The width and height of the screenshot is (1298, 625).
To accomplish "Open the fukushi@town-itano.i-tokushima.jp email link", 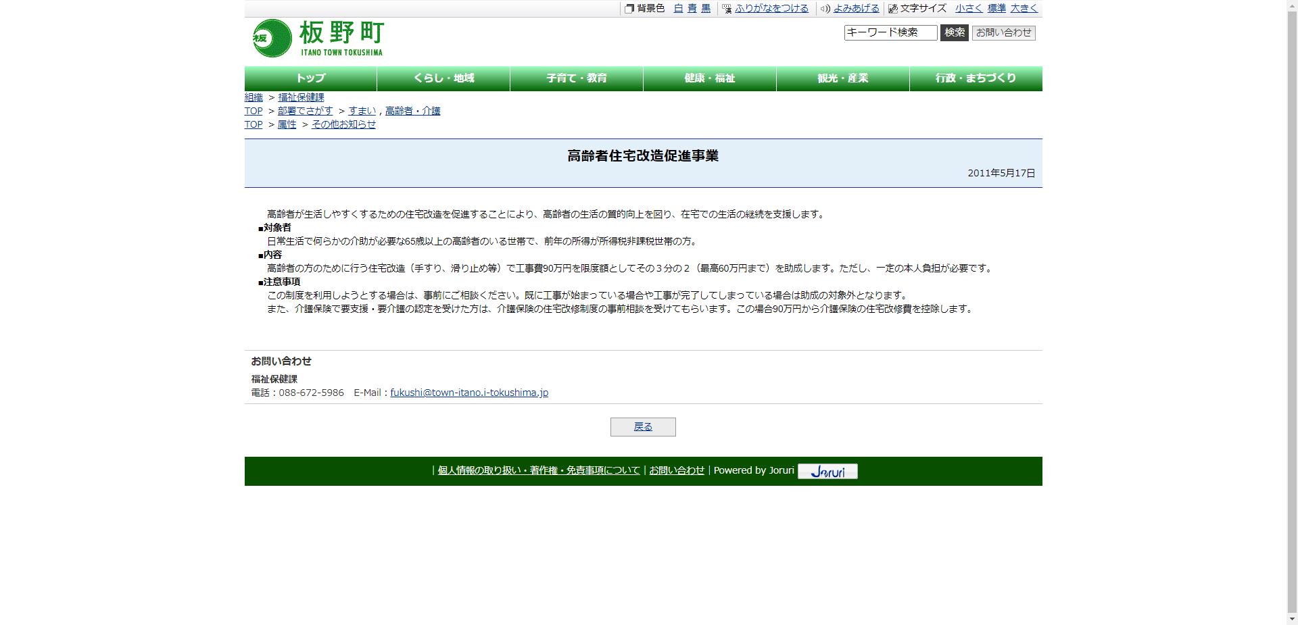I will pyautogui.click(x=469, y=392).
